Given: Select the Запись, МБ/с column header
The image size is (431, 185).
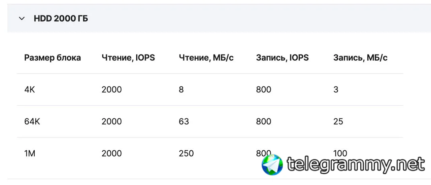Looking at the screenshot, I should point(361,58).
